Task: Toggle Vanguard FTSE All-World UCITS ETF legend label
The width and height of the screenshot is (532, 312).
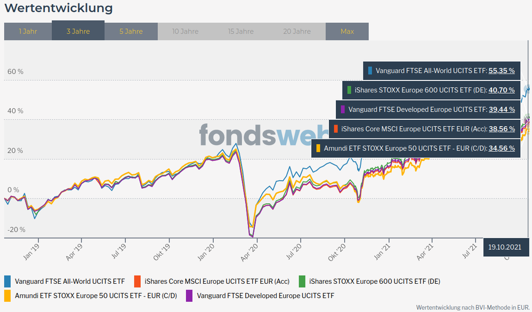Action: [70, 281]
